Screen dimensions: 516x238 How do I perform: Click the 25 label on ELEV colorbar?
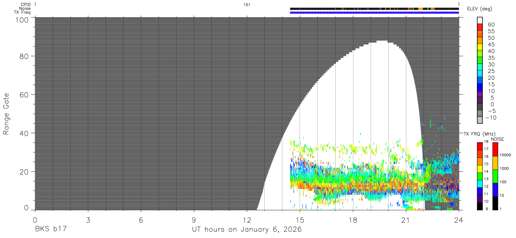click(x=491, y=71)
